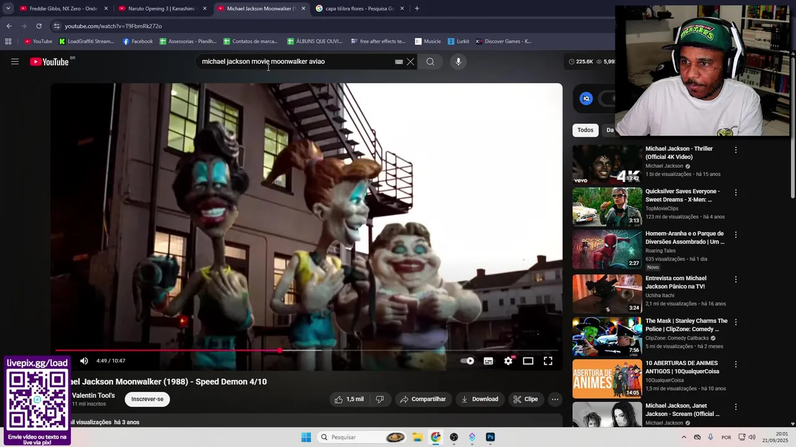Toggle the autoplay switch in the player
Screen dimensions: 796x447
467,361
